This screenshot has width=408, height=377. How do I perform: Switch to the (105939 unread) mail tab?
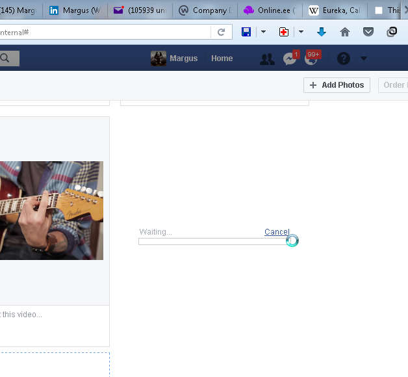pos(140,10)
